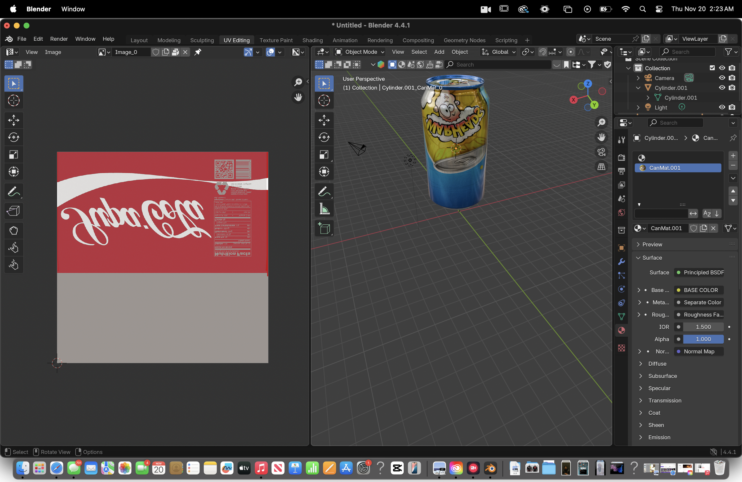Select the Move tool in 3D viewport
Screen dimensions: 742x482
(324, 120)
